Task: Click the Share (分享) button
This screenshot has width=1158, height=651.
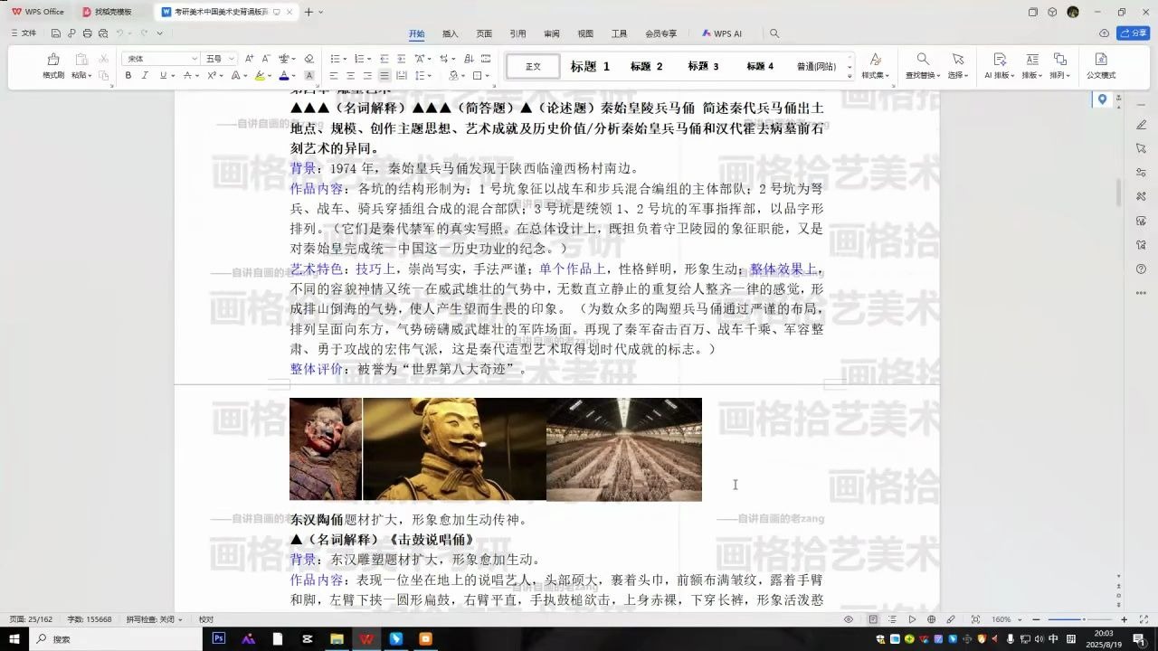Action: (1134, 33)
